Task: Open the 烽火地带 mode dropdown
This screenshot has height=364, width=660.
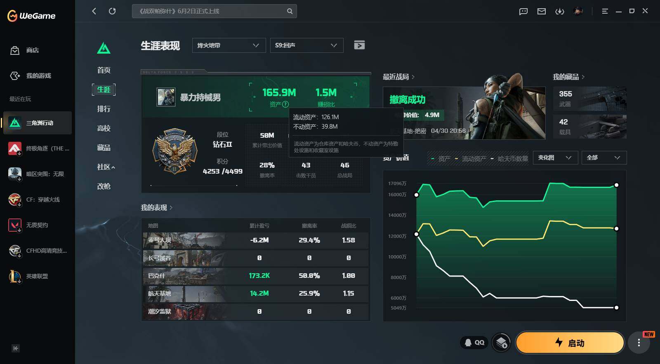Action: pos(229,45)
